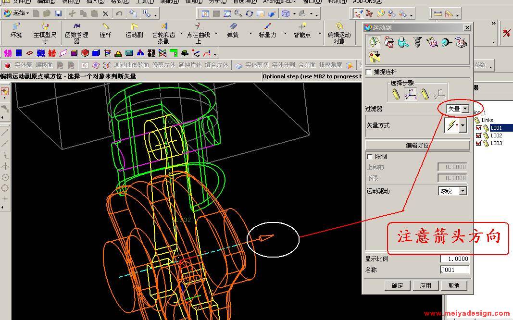Screen dimensions: 513x320
Task: Click the 确定 (OK) button
Action: (398, 286)
